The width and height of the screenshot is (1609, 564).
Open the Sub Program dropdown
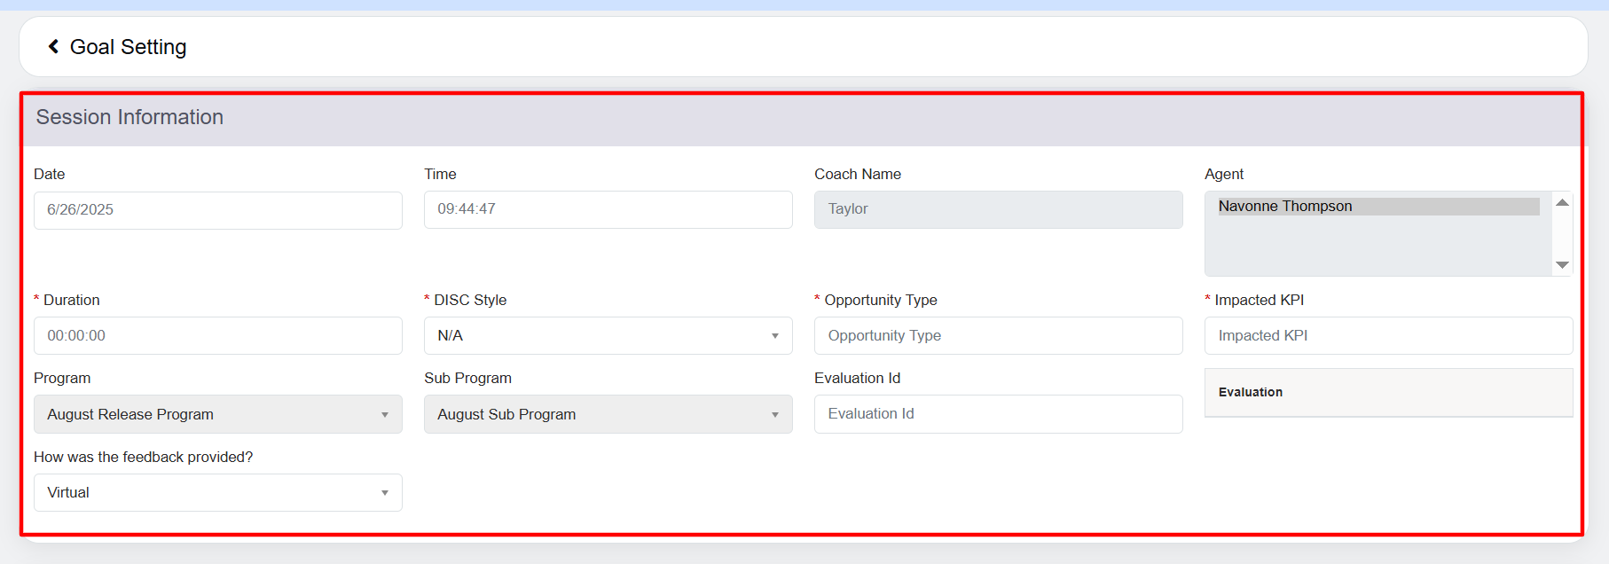pyautogui.click(x=608, y=414)
